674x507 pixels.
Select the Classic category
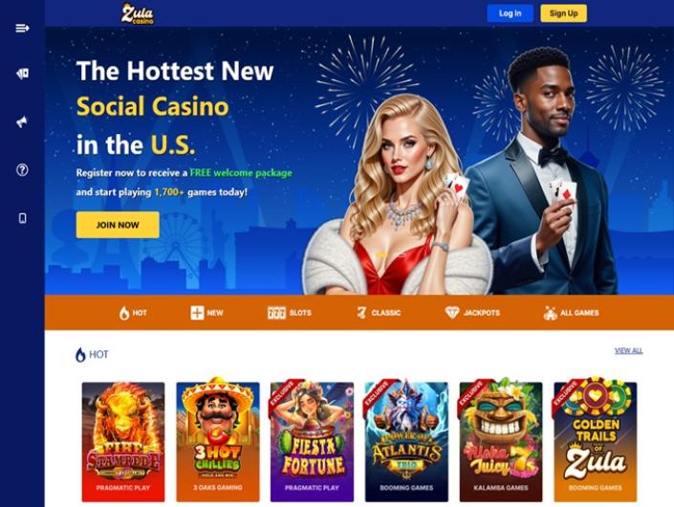379,313
